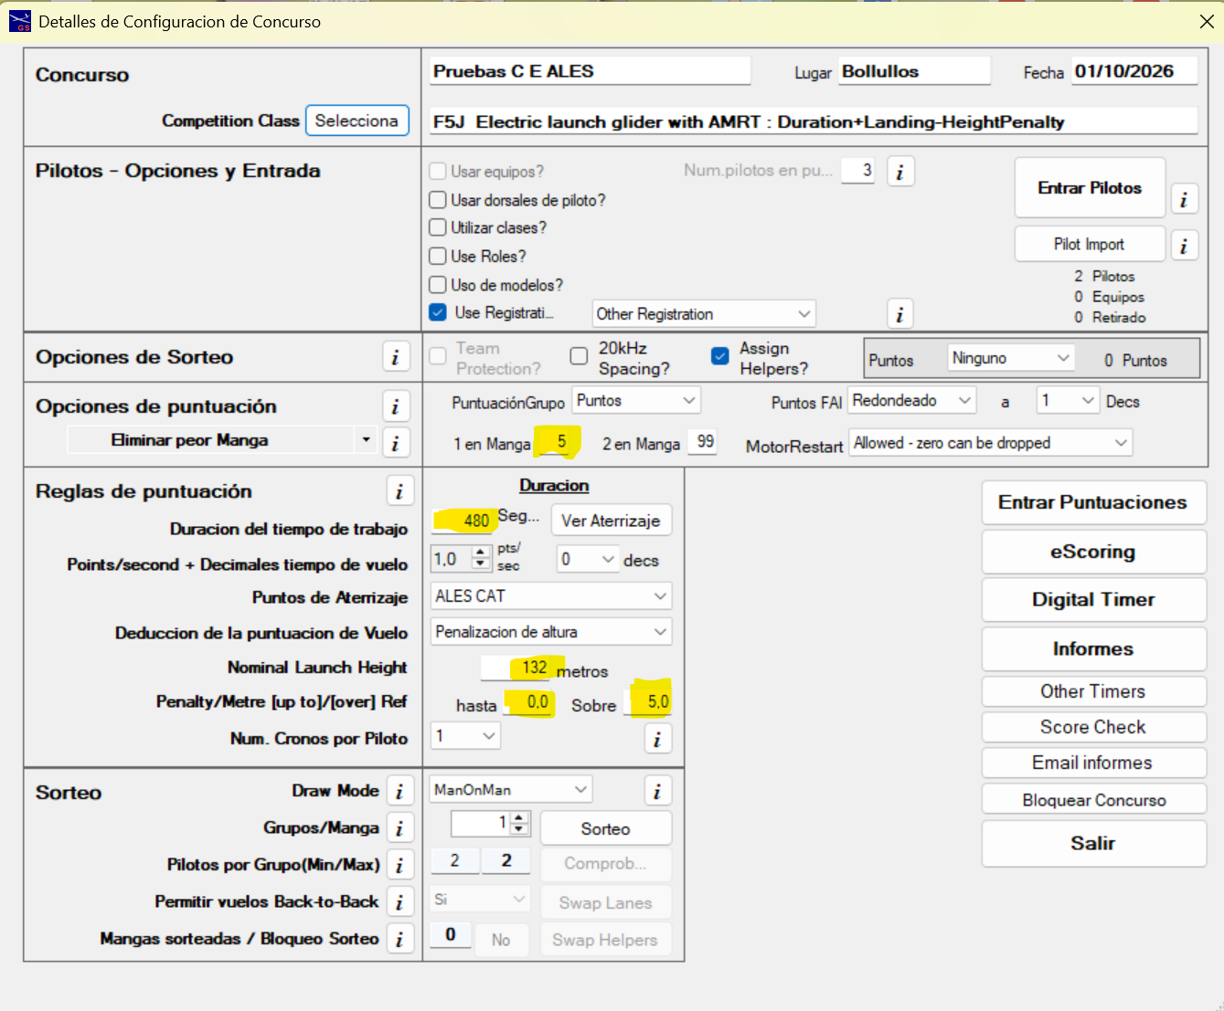Click Sorteo draw button
The image size is (1224, 1011).
(606, 828)
